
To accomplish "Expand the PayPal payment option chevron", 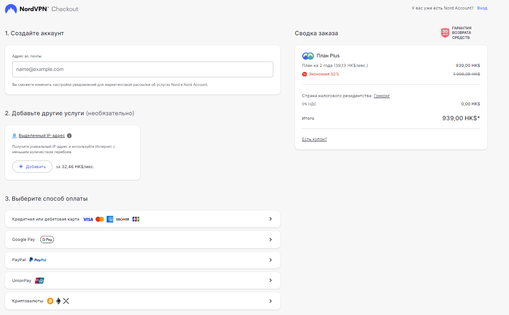I will click(x=271, y=260).
